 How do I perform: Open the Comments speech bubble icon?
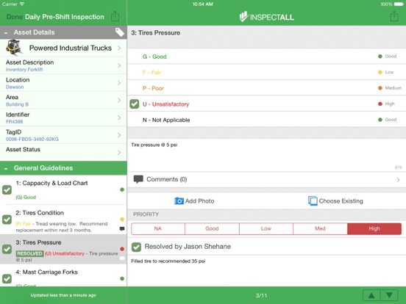[x=138, y=179]
